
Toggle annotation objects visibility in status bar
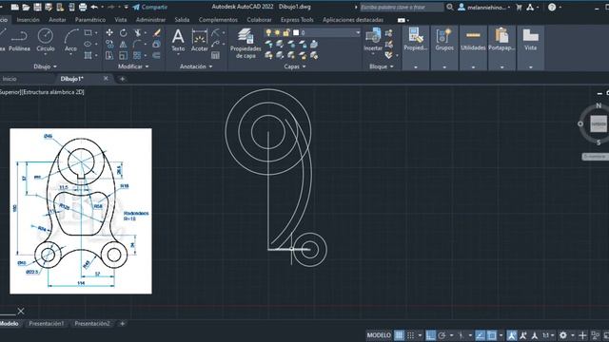(512, 335)
